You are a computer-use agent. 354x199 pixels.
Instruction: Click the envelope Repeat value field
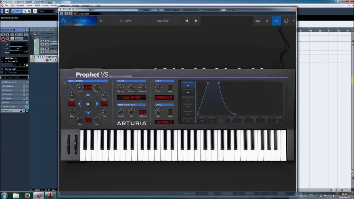coord(212,121)
